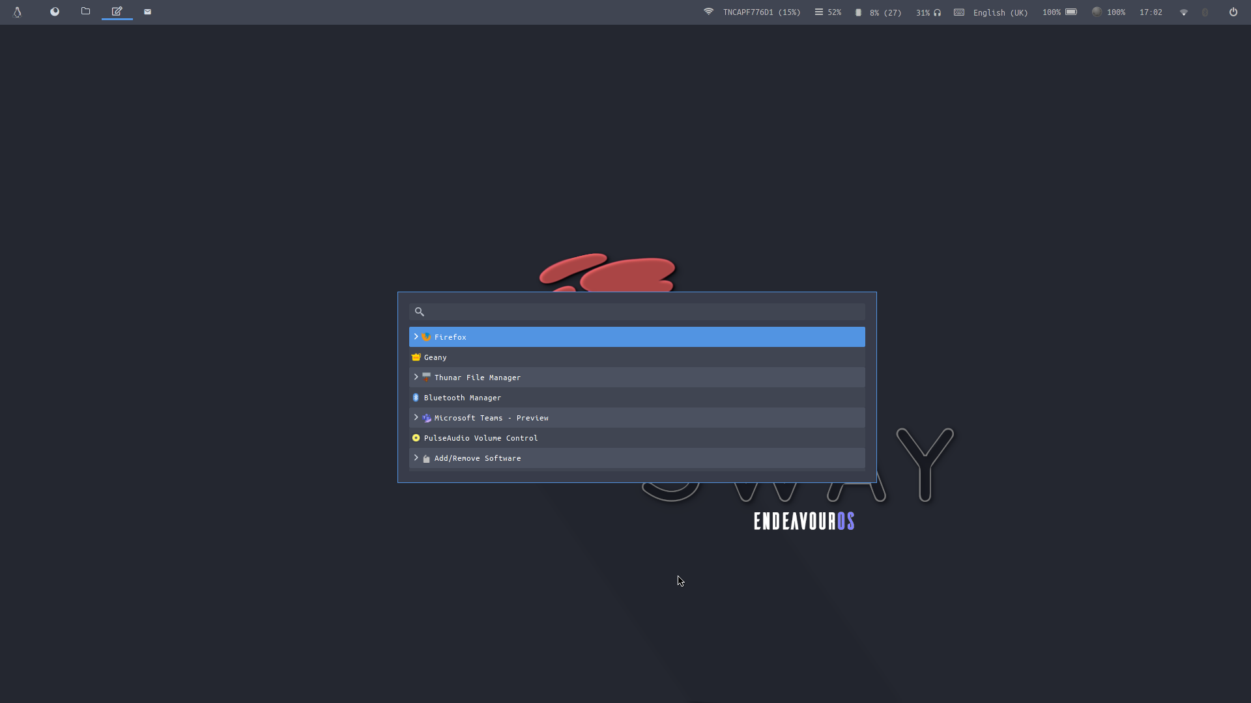Open the power menu icon
The width and height of the screenshot is (1251, 703).
pyautogui.click(x=1233, y=12)
